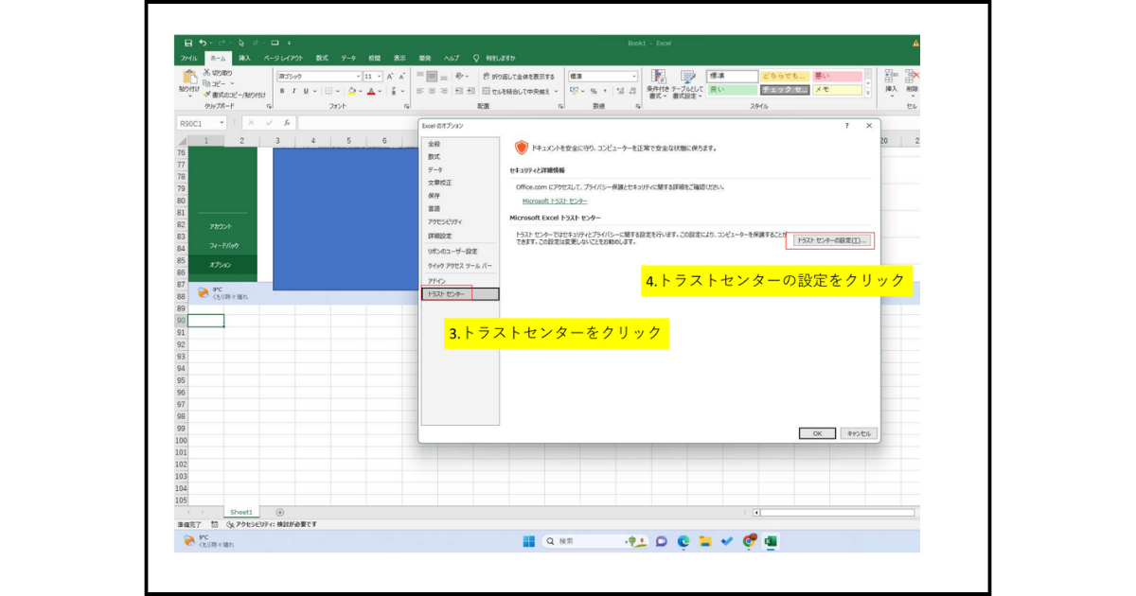
Task: Increase font size with larger A icon
Action: [389, 76]
